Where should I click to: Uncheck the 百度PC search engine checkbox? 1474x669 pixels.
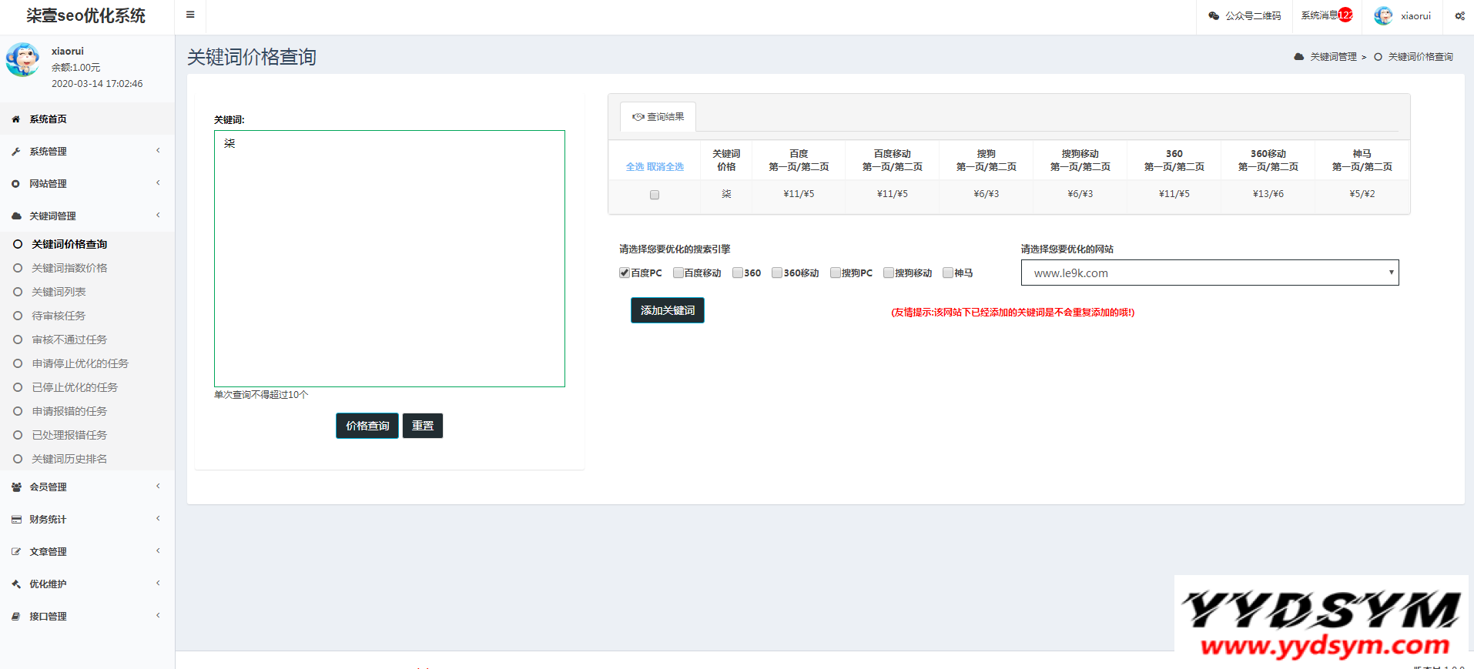click(625, 273)
